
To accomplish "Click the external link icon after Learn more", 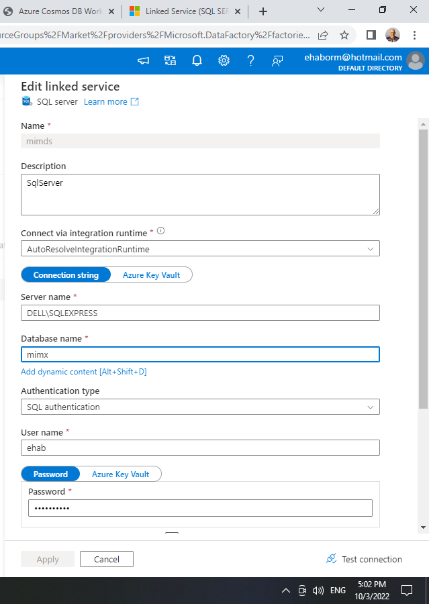I will (x=134, y=102).
